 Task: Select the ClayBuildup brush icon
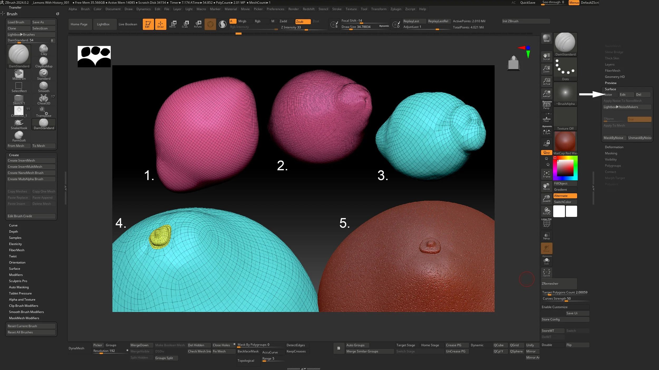(43, 62)
